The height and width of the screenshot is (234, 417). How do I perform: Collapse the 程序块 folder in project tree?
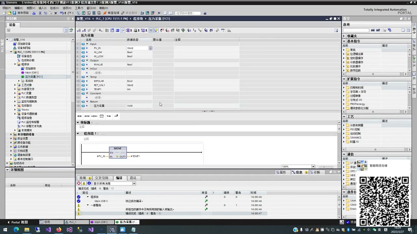(x=15, y=64)
